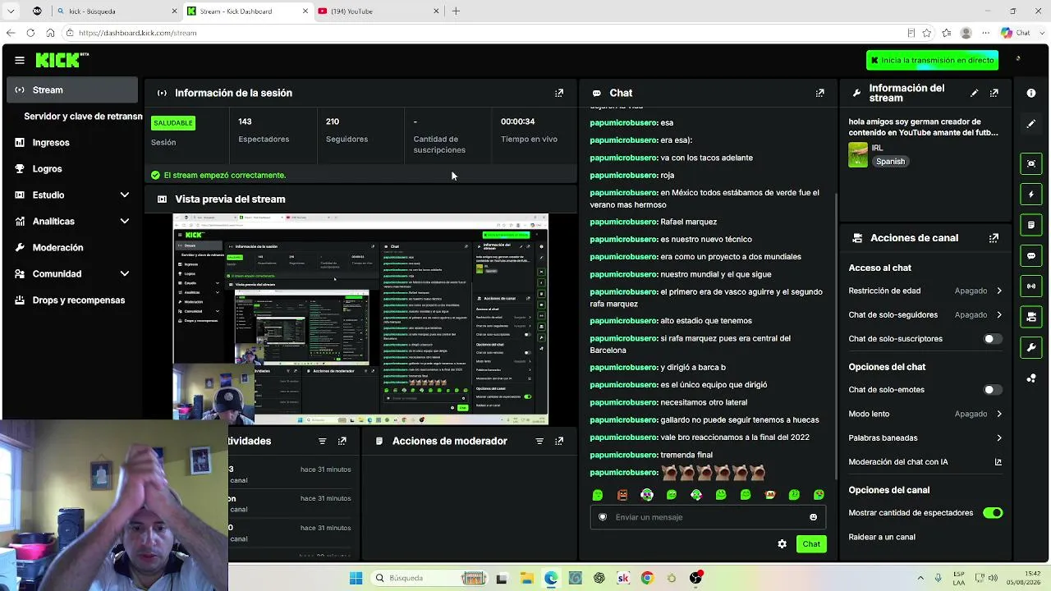Viewport: 1051px width, 591px height.
Task: Open Logros in the sidebar
Action: click(x=72, y=168)
